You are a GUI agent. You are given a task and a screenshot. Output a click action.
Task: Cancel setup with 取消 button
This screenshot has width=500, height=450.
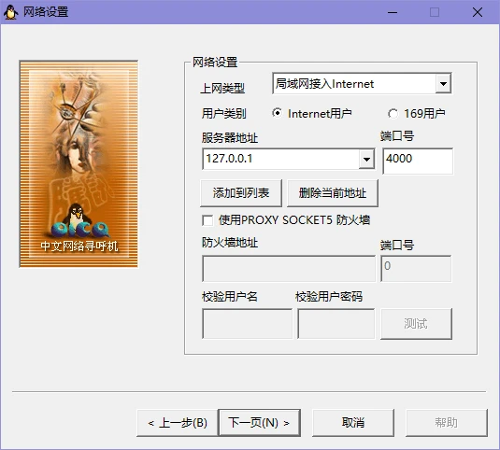click(353, 423)
